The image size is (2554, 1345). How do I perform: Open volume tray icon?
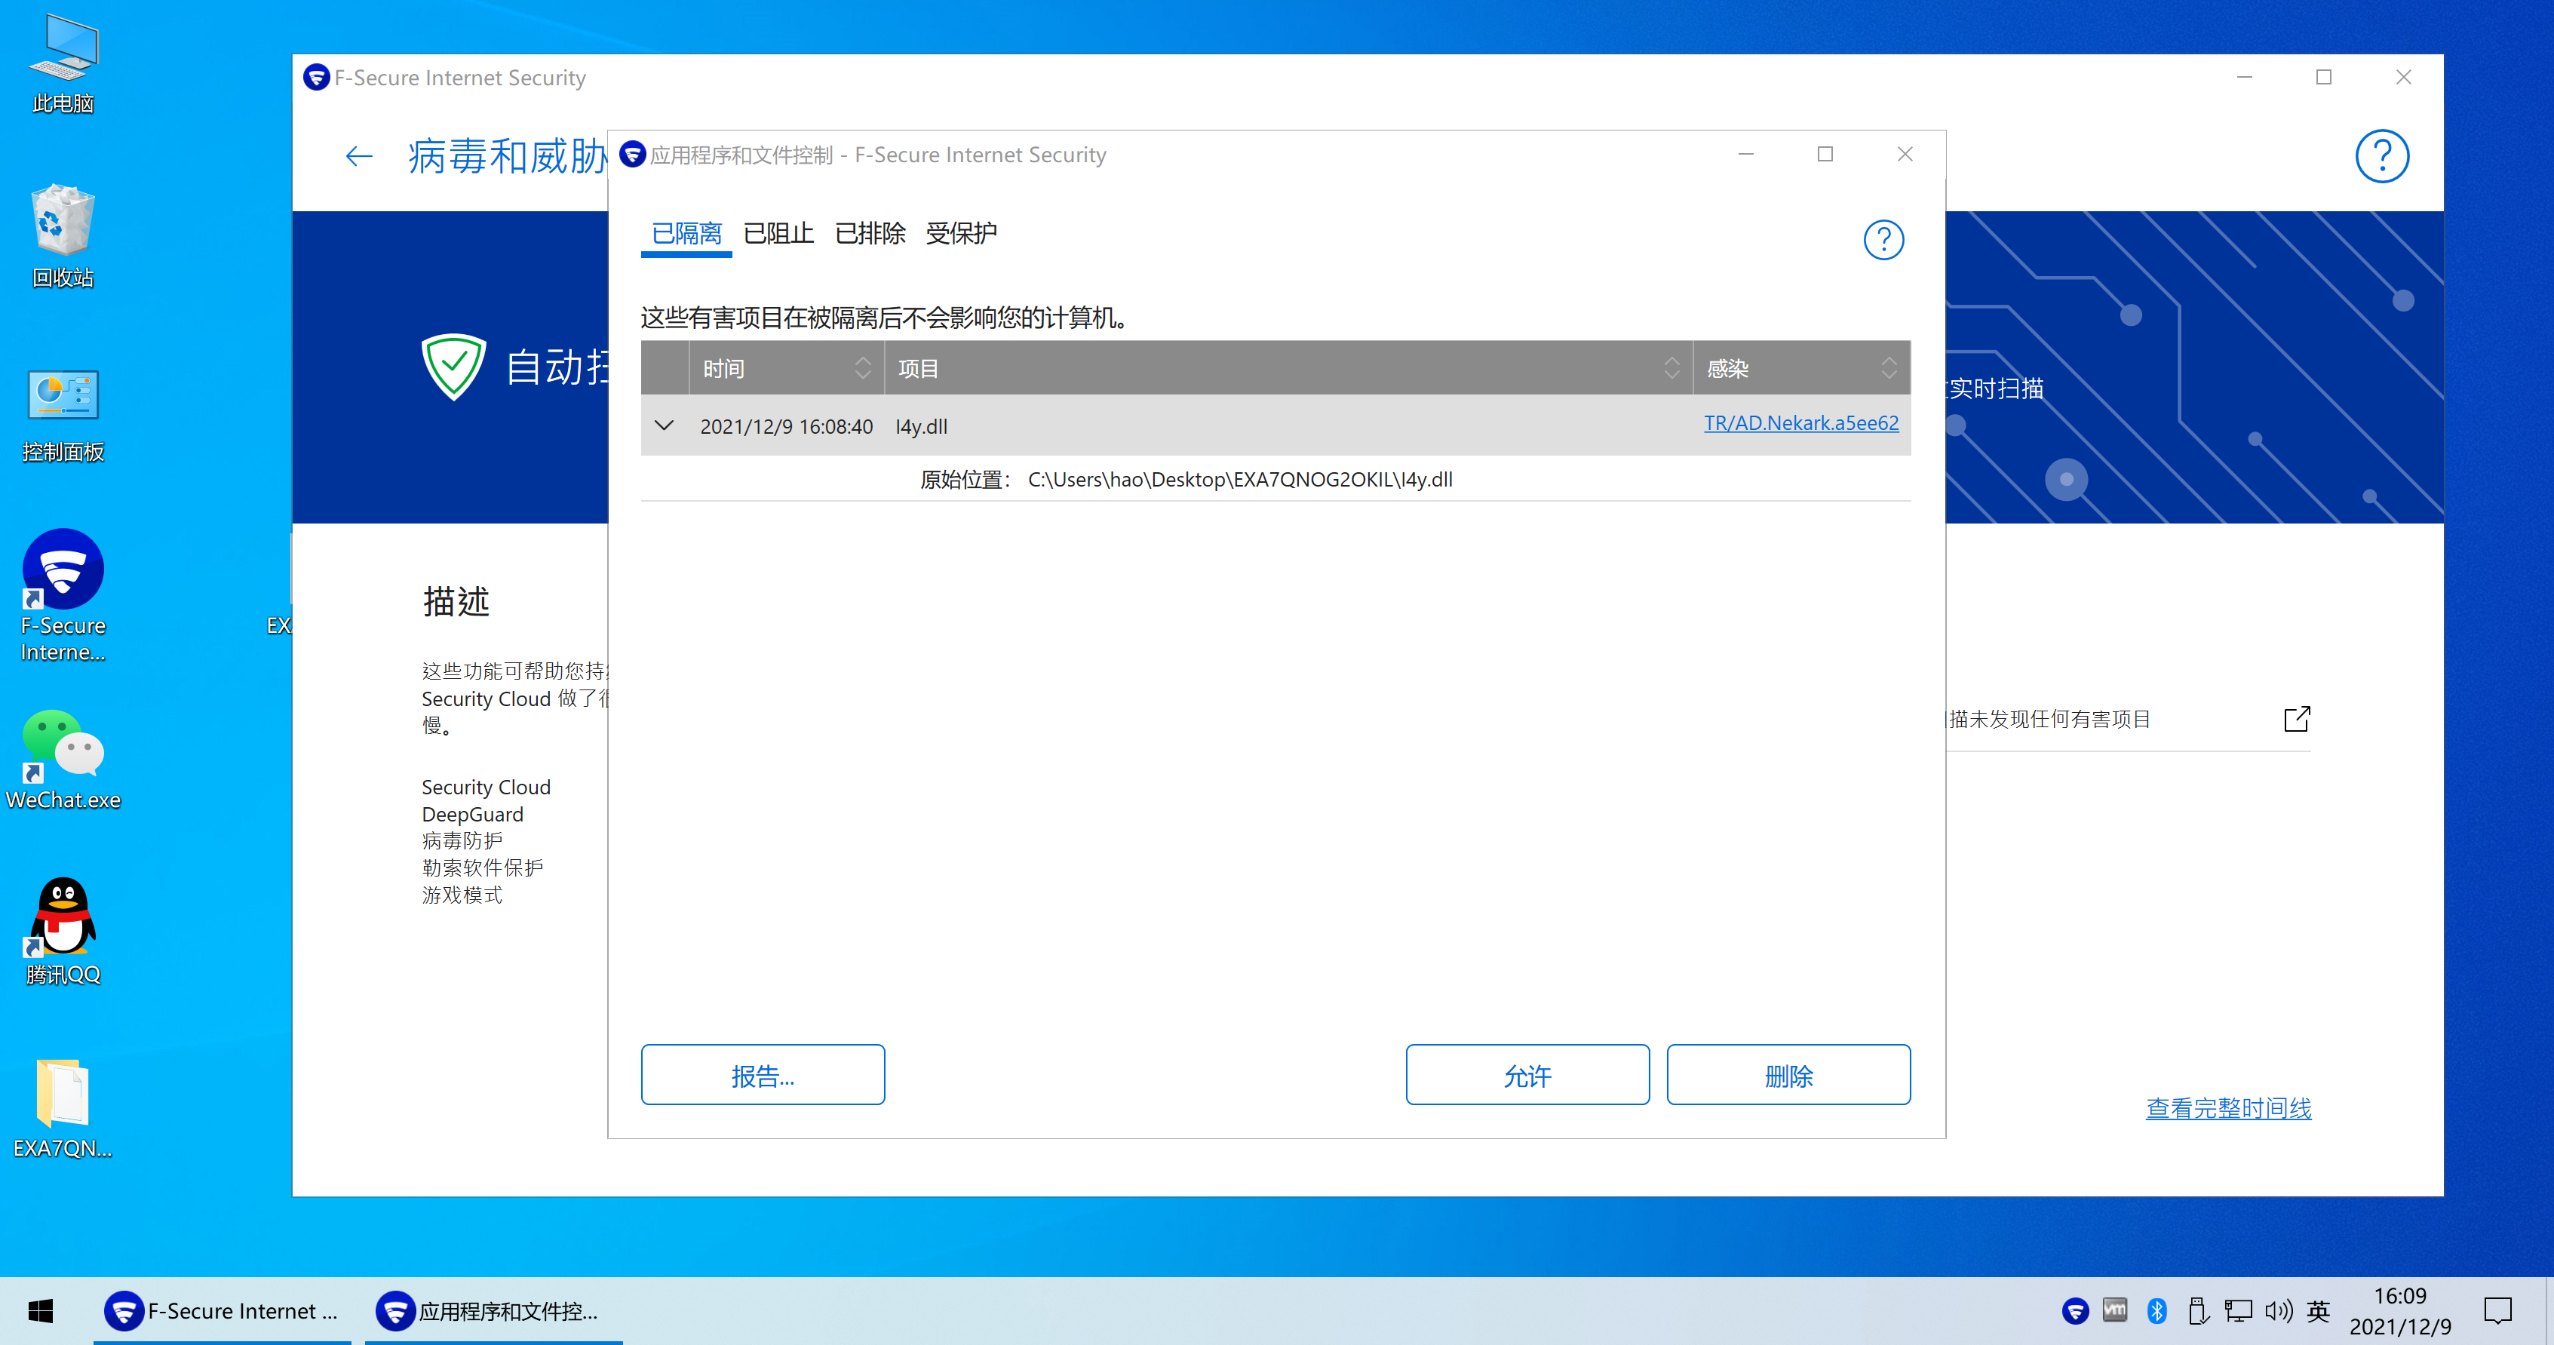pyautogui.click(x=2279, y=1311)
